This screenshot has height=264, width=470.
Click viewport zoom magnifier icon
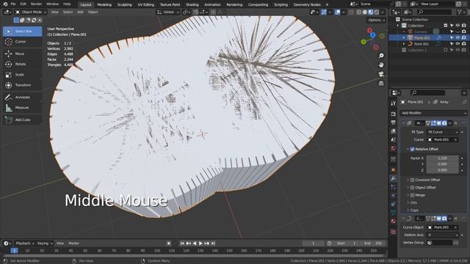pyautogui.click(x=381, y=56)
